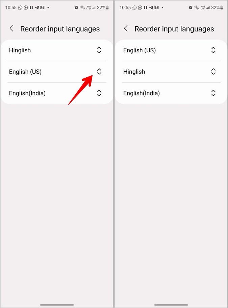The image size is (228, 308).
Task: Select Hinglish row in left screen
Action: click(57, 50)
